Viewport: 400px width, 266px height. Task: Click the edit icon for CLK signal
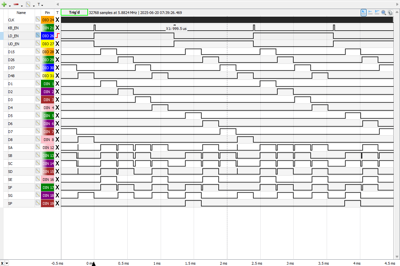(x=38, y=20)
